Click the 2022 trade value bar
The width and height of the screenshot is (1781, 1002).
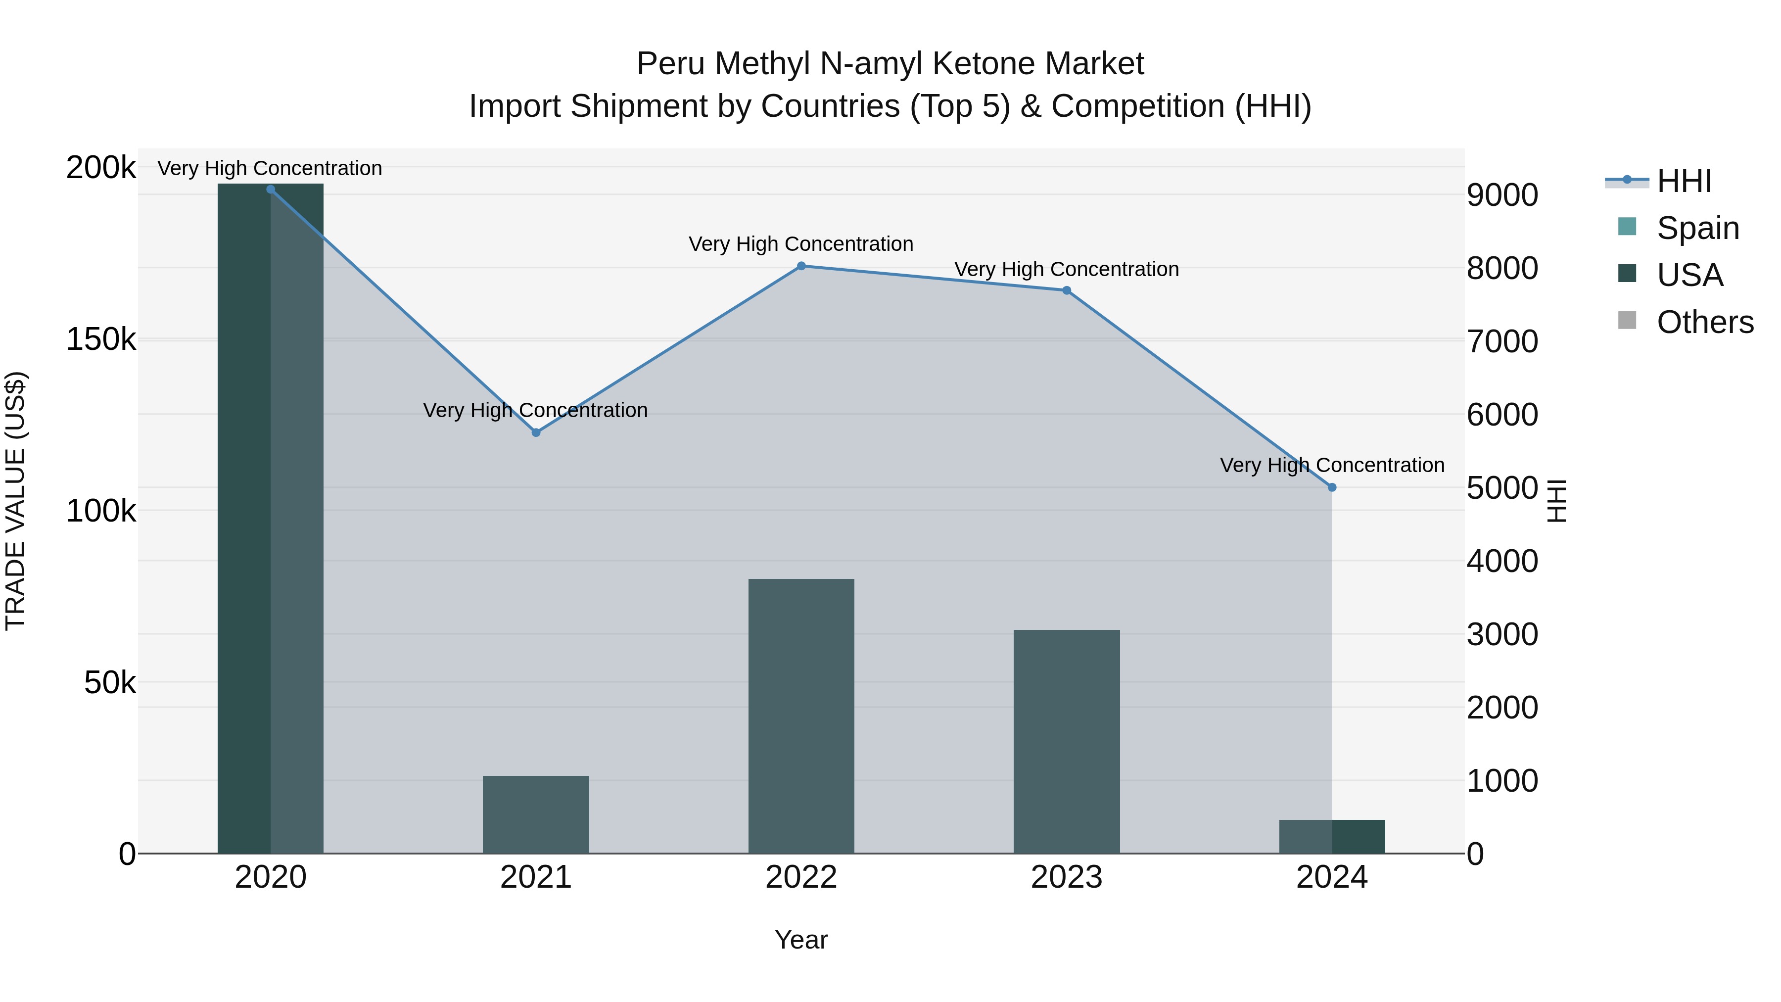(x=801, y=716)
